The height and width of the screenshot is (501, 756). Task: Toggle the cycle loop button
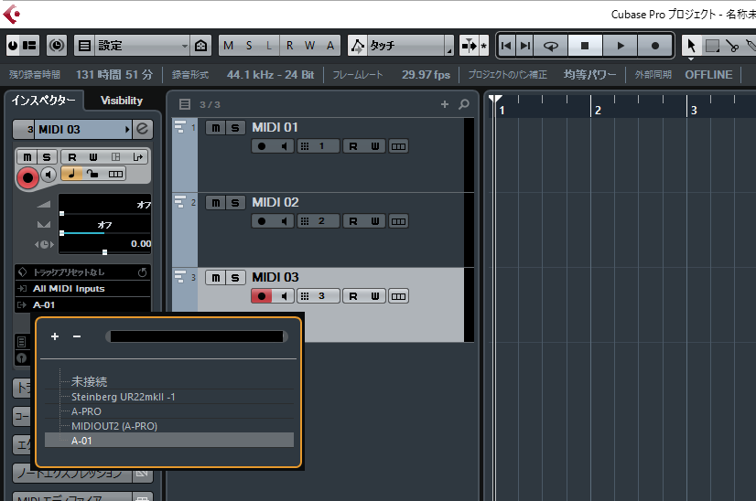(551, 46)
